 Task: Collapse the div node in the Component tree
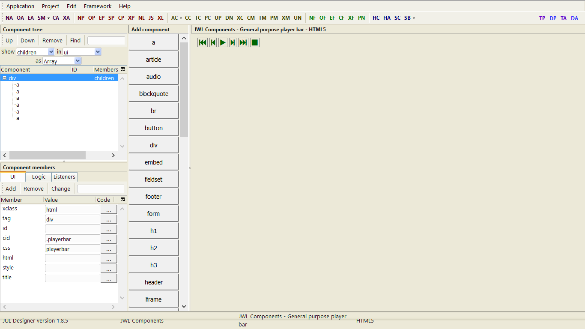coord(5,78)
